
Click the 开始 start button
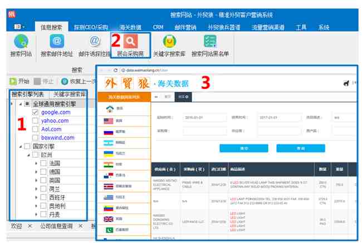click(19, 81)
